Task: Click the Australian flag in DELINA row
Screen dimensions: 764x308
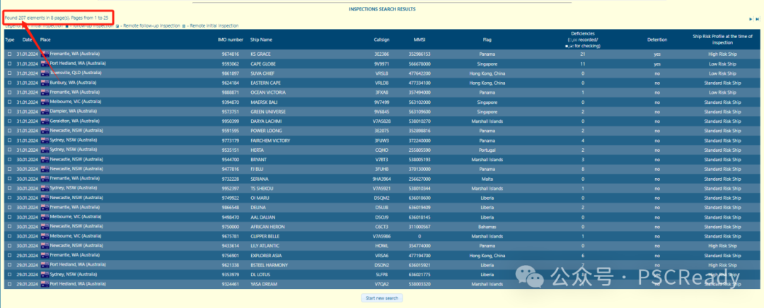Action: coord(45,208)
